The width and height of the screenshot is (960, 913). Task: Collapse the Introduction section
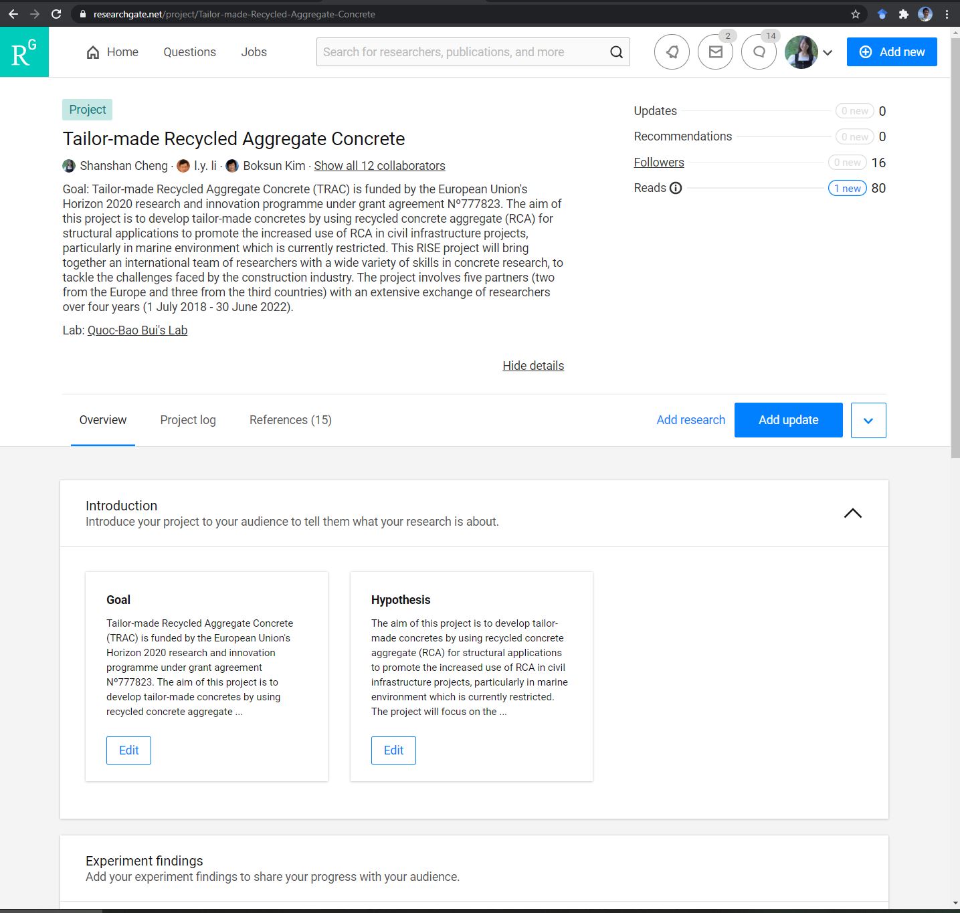tap(852, 513)
